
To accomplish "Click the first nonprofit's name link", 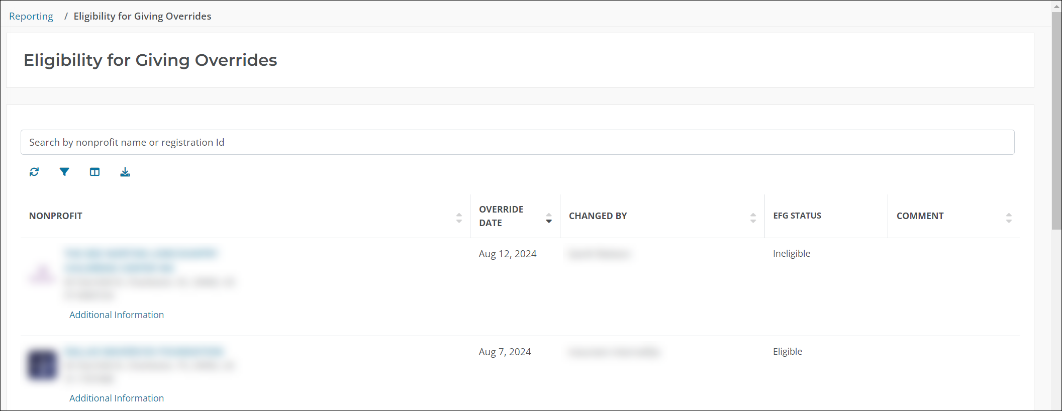I will (x=141, y=253).
